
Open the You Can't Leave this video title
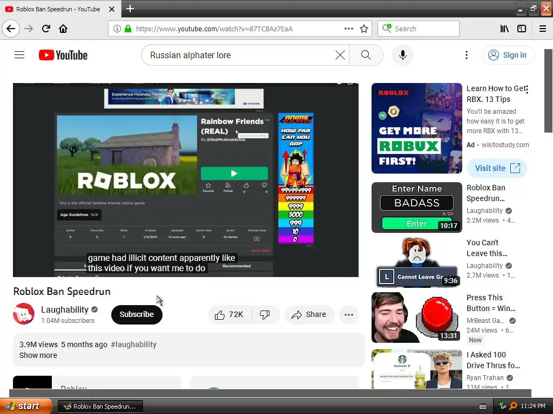point(487,248)
